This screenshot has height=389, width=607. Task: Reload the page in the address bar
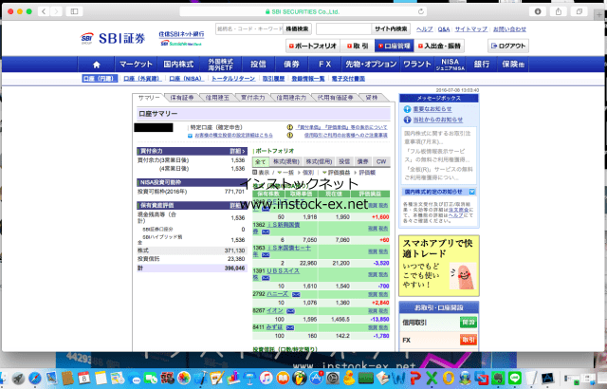pyautogui.click(x=421, y=11)
